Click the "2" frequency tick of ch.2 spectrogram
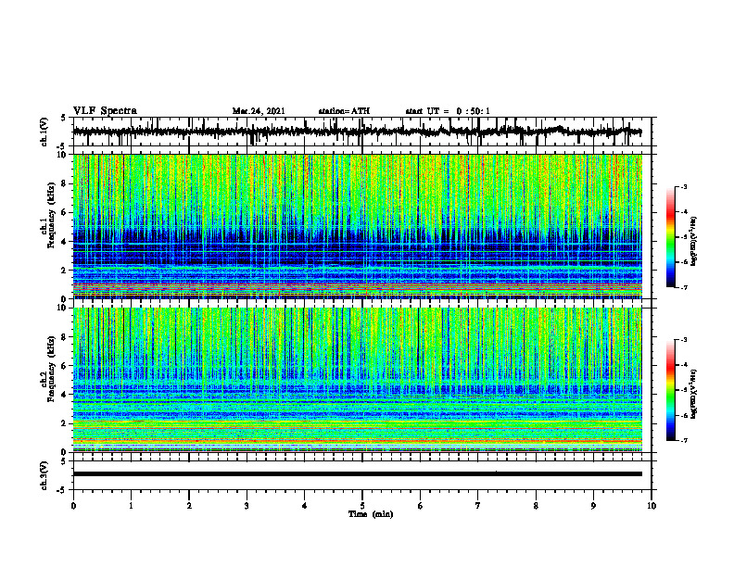 [64, 423]
